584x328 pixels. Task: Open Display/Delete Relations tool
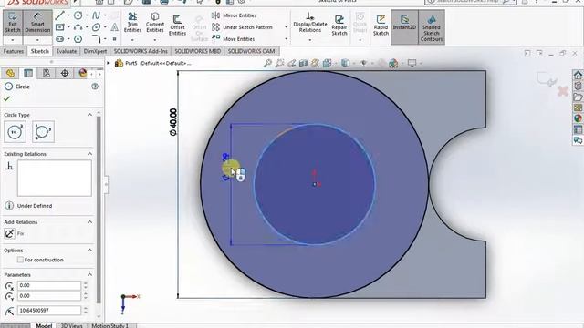(x=310, y=22)
